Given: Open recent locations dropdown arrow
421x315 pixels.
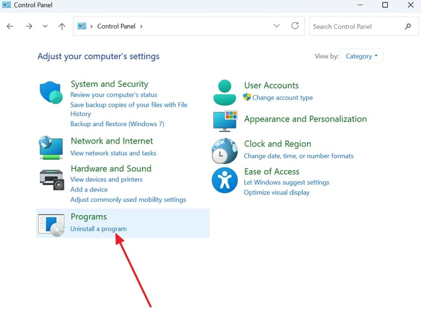Looking at the screenshot, I should (45, 26).
